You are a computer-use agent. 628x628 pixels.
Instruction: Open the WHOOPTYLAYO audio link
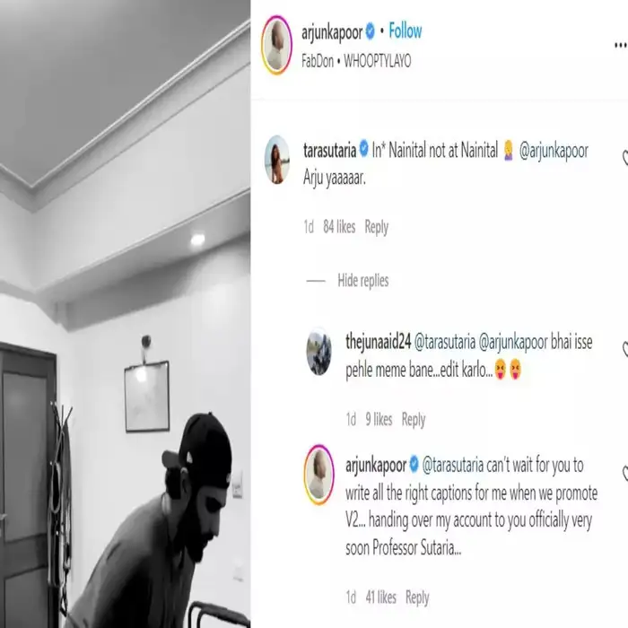coord(378,61)
